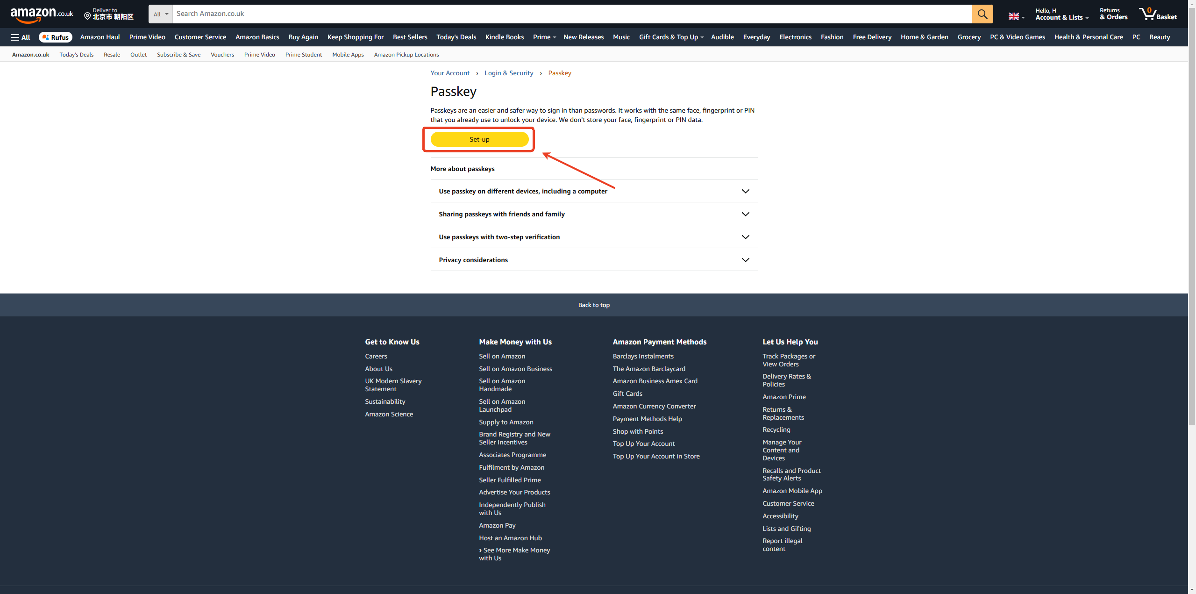Open Sustainability footer link
1196x594 pixels.
tap(385, 401)
